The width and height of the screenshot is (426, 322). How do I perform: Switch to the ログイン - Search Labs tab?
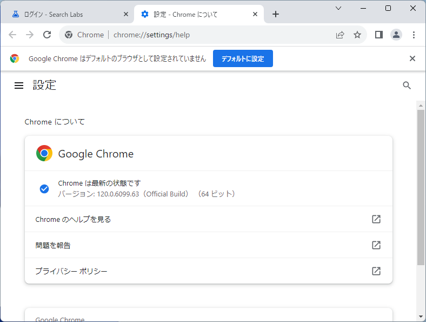click(68, 14)
